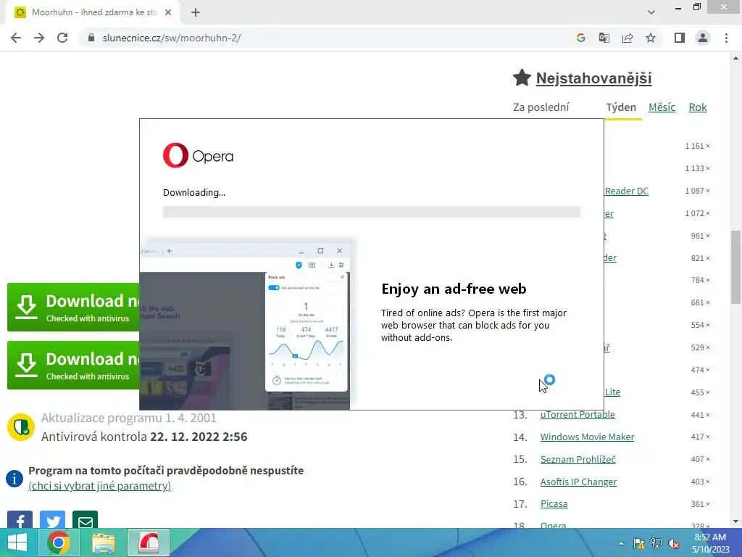Open File Explorer from taskbar
This screenshot has width=742, height=557.
103,542
